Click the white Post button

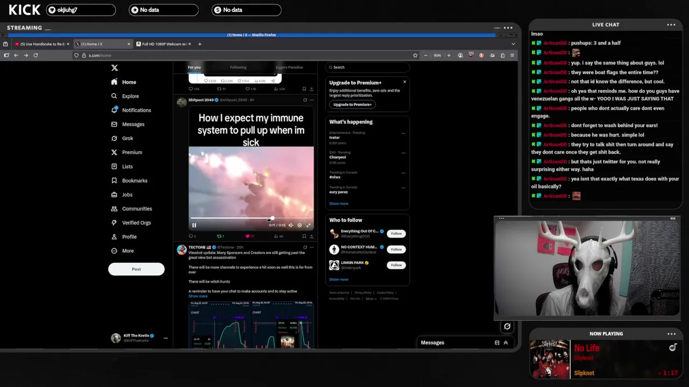pyautogui.click(x=136, y=269)
